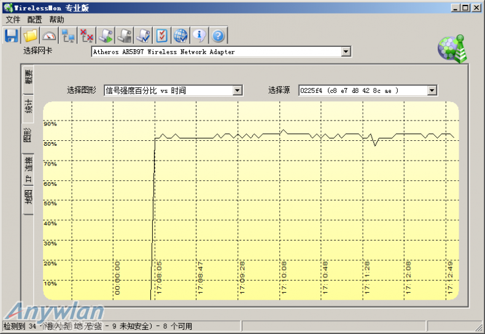Screen dimensions: 485x334
Task: Click the blue floppy disk save icon
Action: pos(12,35)
